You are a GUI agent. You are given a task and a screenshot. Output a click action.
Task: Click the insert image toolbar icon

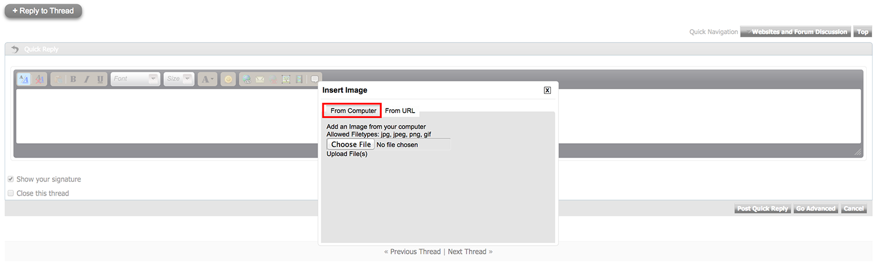[286, 79]
